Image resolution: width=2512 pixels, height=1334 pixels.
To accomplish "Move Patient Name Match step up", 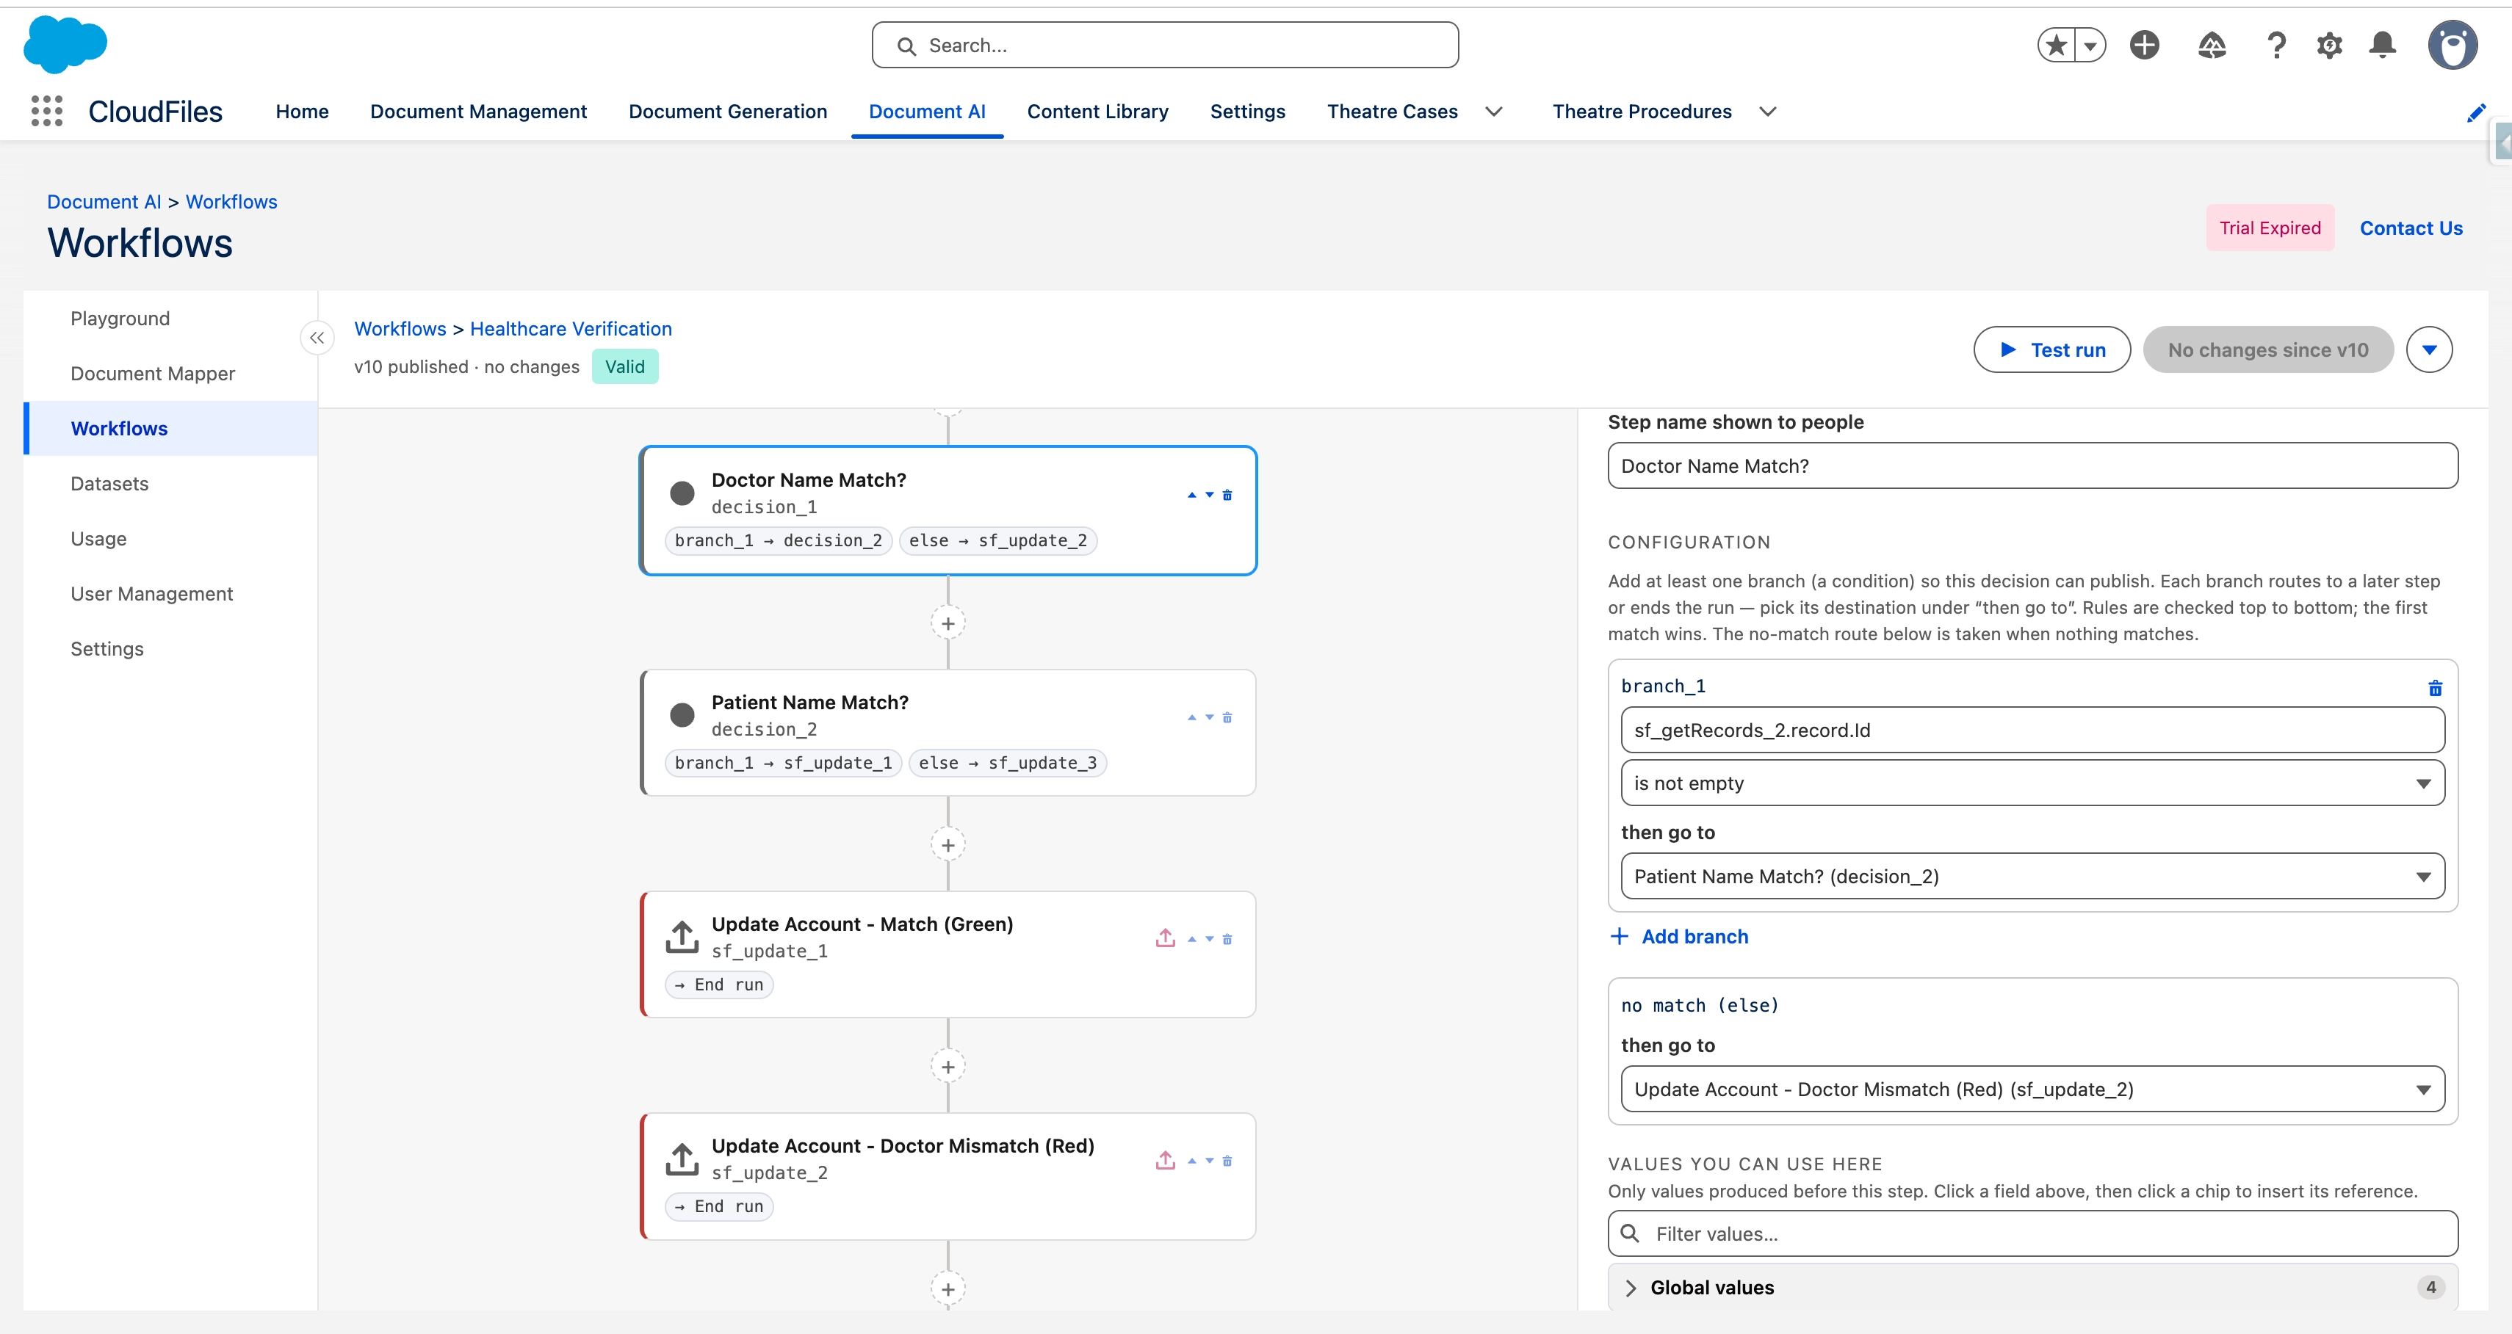I will (1191, 717).
